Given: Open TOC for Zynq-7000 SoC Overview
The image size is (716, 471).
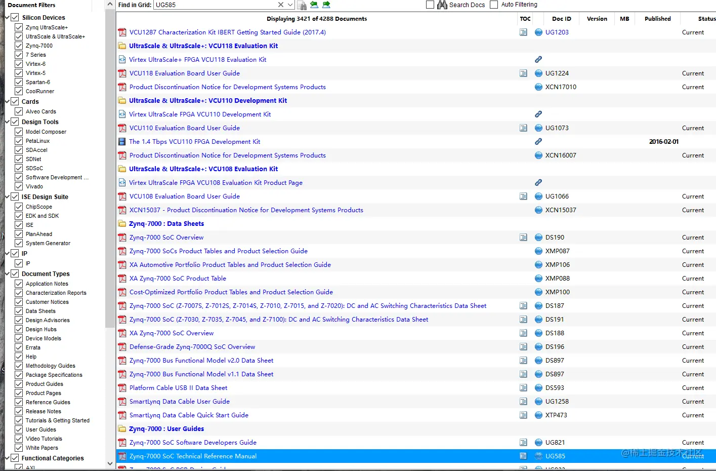Looking at the screenshot, I should pos(523,238).
